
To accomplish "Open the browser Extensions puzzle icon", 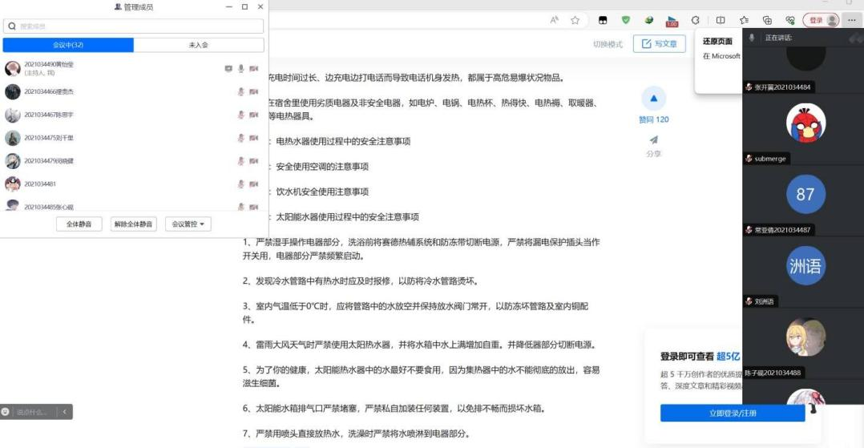I will (695, 20).
